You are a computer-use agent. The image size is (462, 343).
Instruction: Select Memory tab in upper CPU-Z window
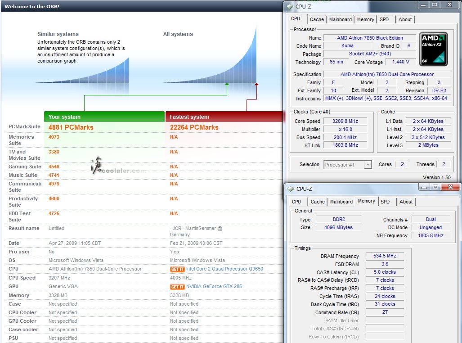[x=365, y=19]
